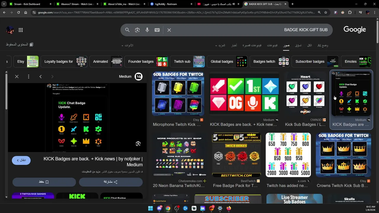
Task: Switch to the News (أخبار) tab
Action: tap(234, 45)
